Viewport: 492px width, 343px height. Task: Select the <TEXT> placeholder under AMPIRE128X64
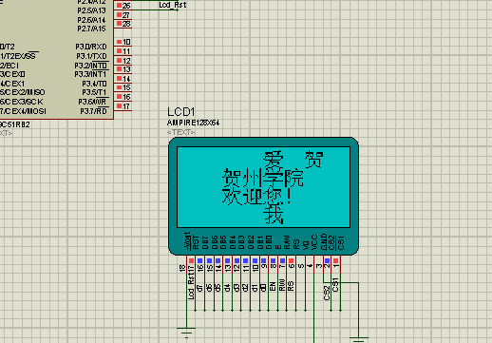(x=180, y=132)
